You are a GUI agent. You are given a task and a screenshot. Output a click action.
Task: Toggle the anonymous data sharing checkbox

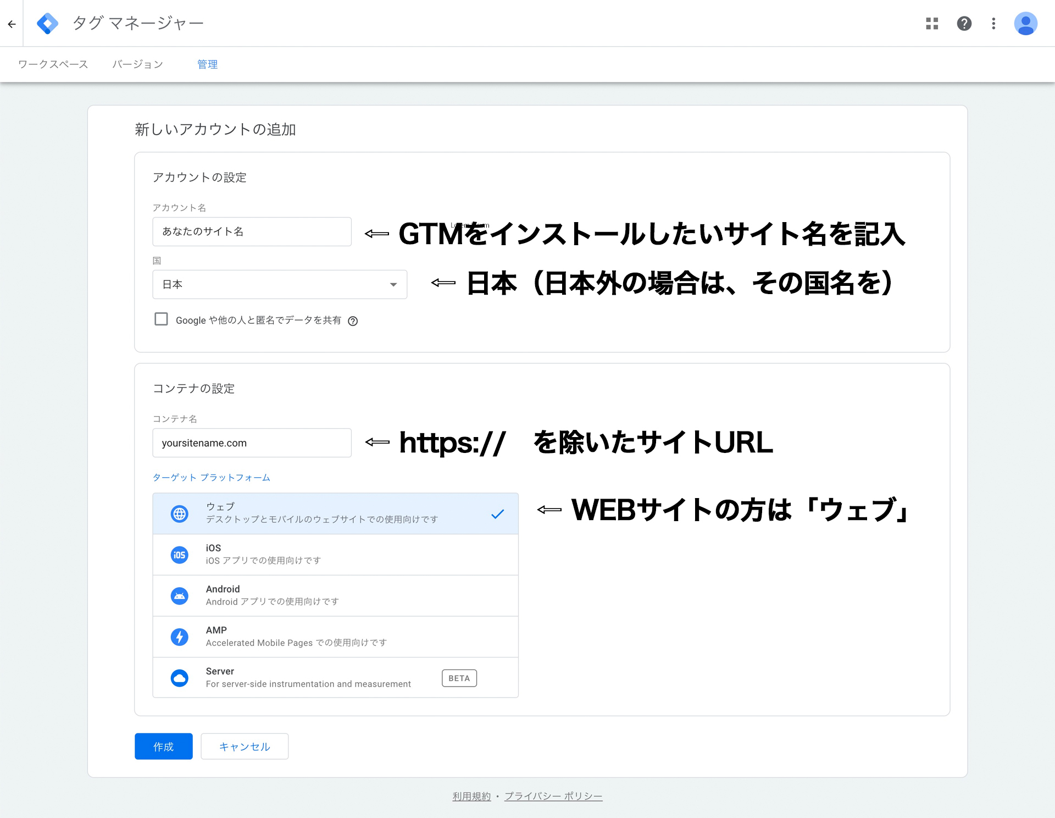tap(161, 319)
